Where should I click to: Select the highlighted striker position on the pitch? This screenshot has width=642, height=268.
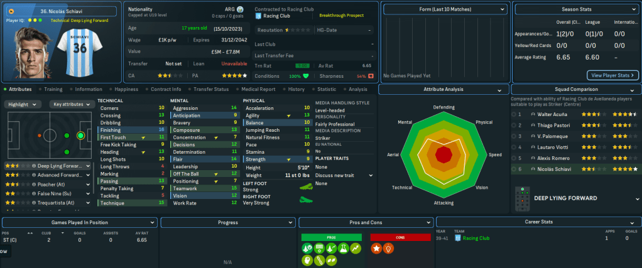click(80, 135)
